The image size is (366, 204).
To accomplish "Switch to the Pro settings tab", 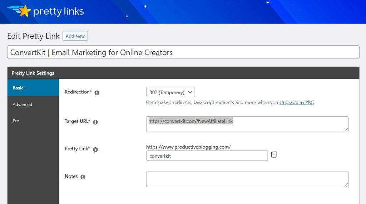I will tap(33, 121).
